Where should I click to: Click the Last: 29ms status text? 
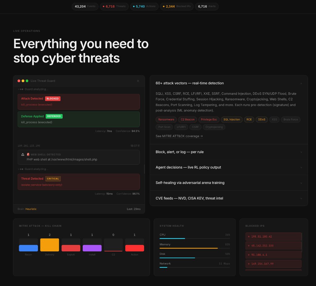coord(134,209)
